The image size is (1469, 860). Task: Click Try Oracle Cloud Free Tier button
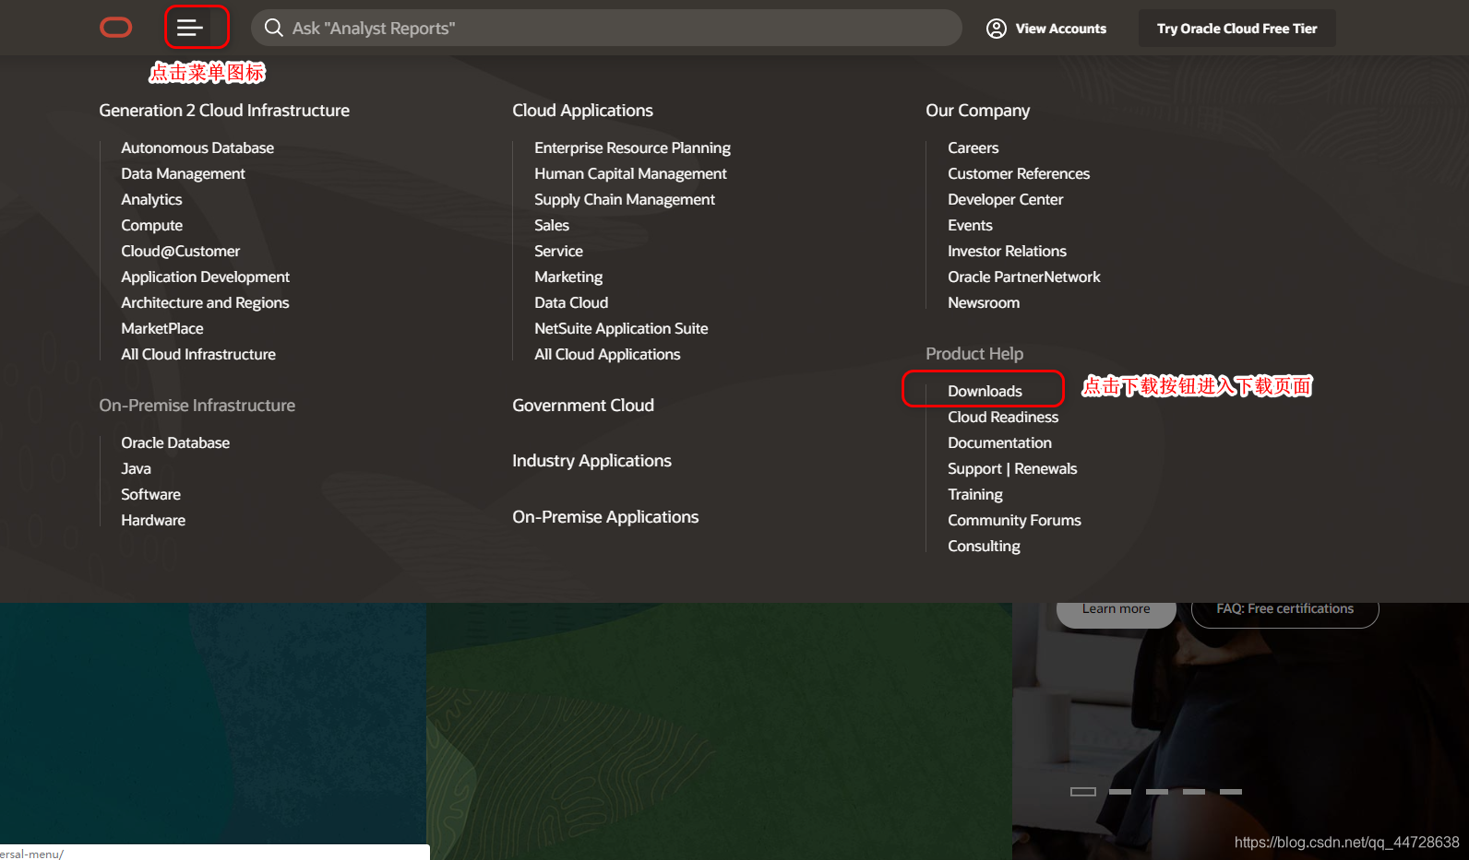[x=1236, y=29]
